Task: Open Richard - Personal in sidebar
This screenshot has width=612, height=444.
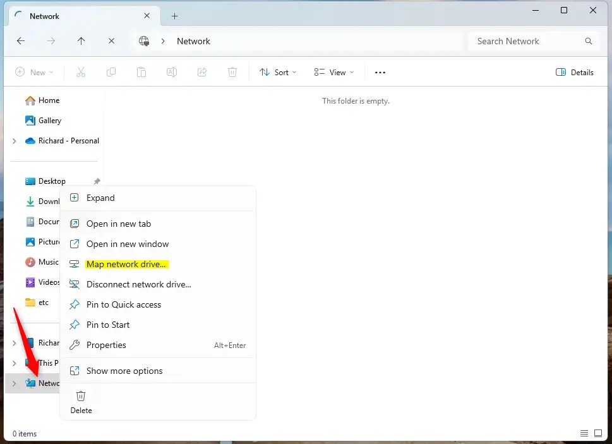Action: pos(62,141)
